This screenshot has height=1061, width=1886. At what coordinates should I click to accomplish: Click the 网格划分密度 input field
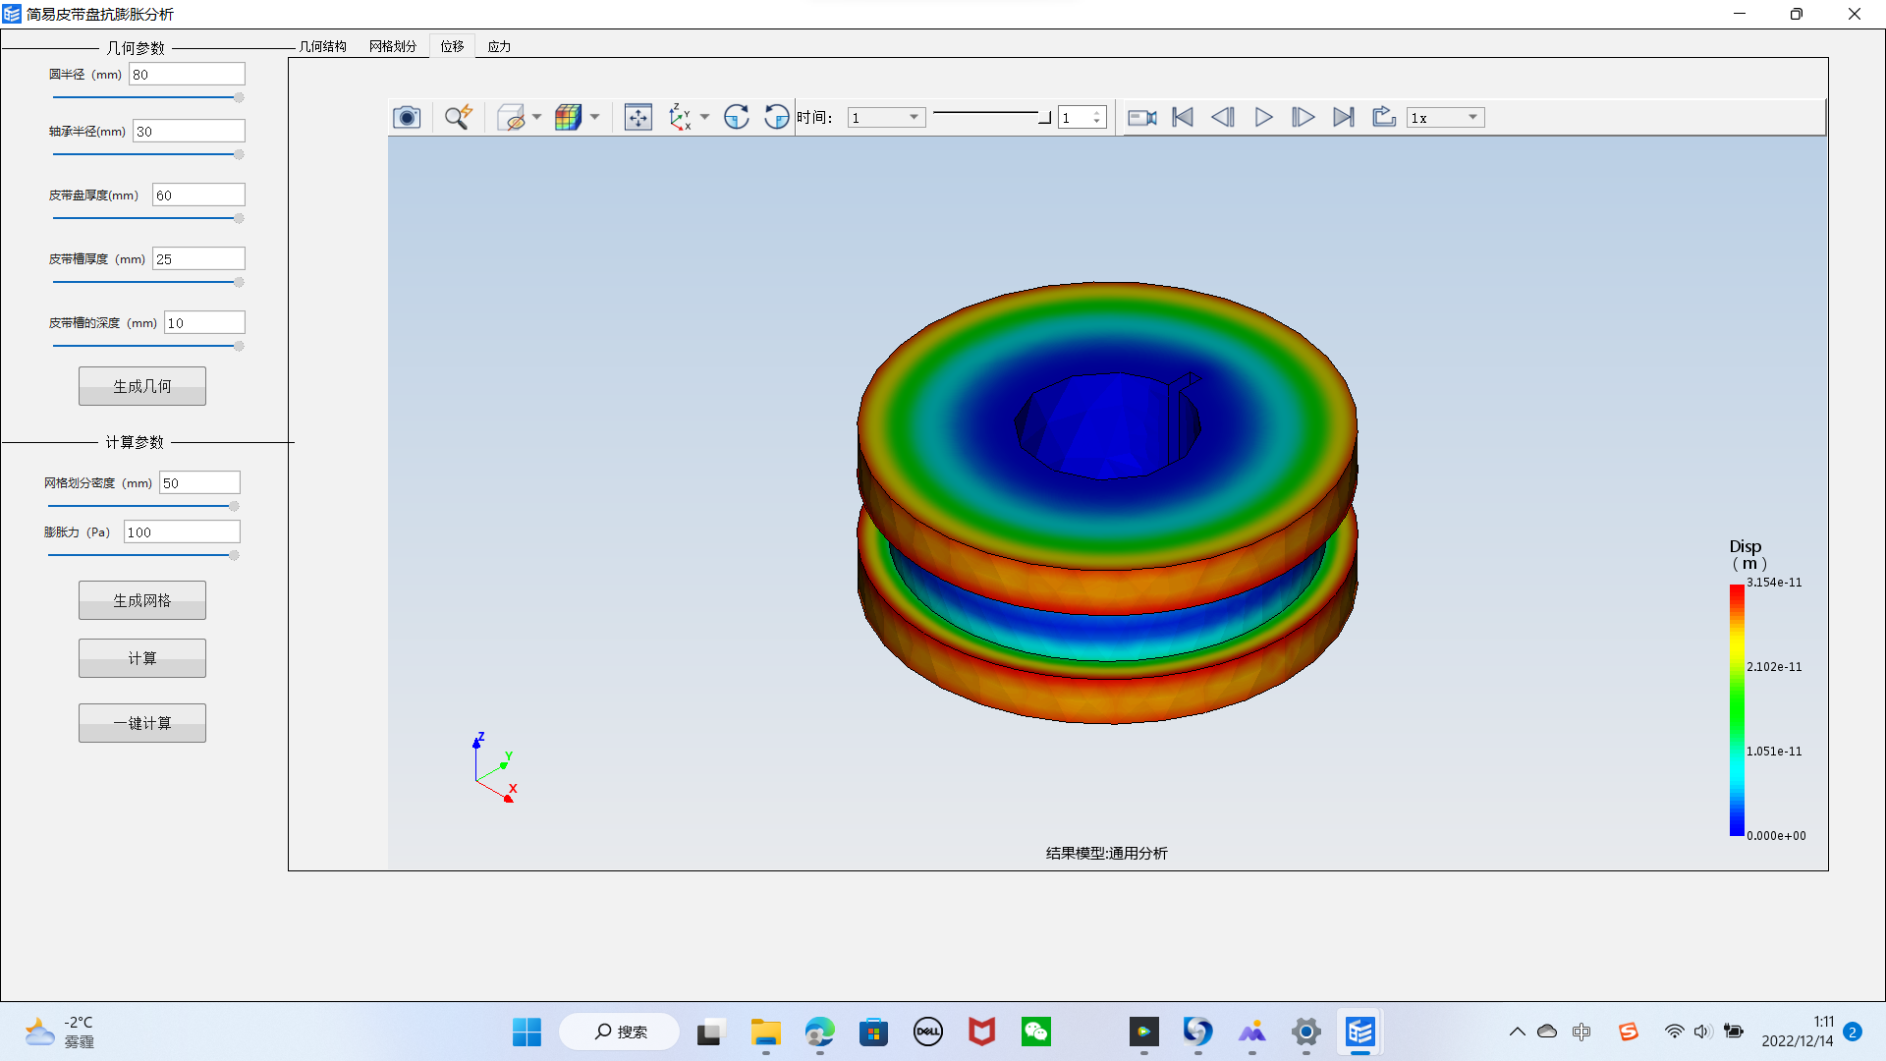[x=199, y=483]
